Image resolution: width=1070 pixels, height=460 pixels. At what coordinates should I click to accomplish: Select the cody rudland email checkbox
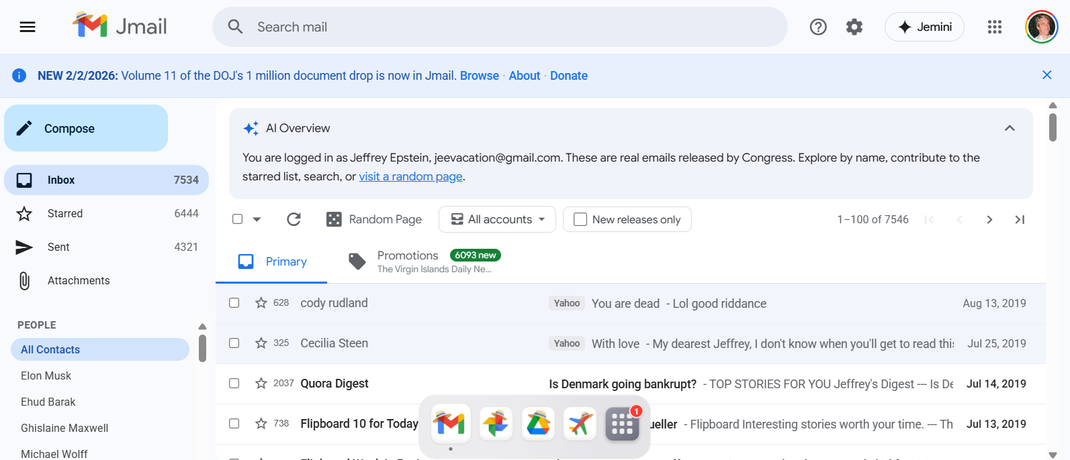(234, 303)
